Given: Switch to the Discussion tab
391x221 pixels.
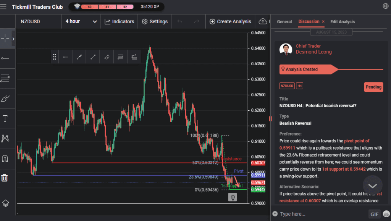Looking at the screenshot, I should [x=309, y=21].
